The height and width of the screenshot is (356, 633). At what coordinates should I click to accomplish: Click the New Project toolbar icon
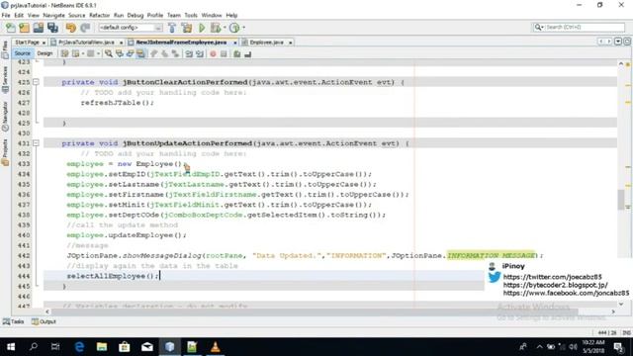point(24,28)
